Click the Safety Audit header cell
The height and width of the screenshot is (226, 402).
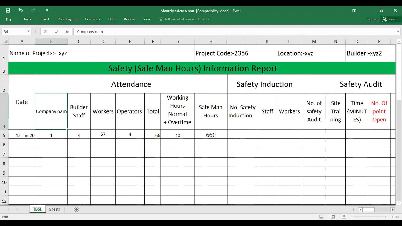(349, 84)
